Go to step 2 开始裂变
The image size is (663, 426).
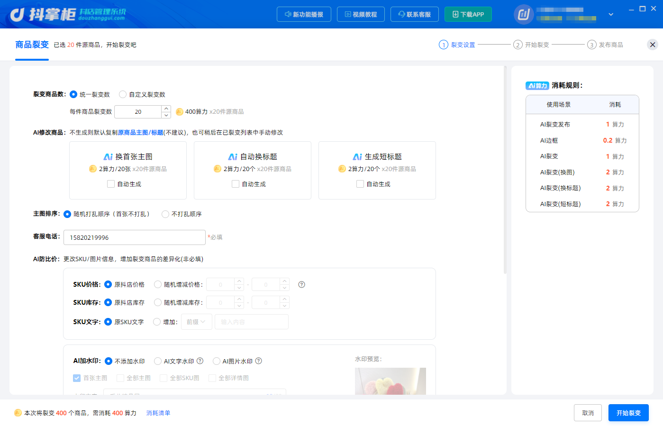pos(531,45)
